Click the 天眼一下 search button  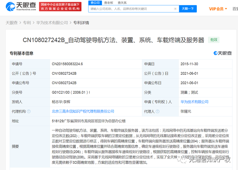[x=188, y=9]
